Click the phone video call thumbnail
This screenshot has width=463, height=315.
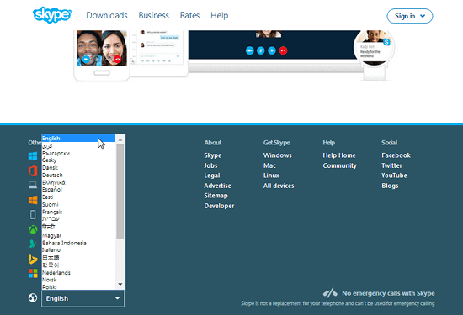(x=102, y=48)
